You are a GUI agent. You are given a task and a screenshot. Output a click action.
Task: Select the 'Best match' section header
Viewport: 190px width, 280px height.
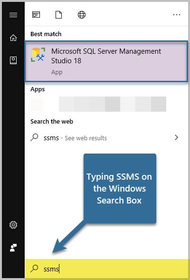46,34
